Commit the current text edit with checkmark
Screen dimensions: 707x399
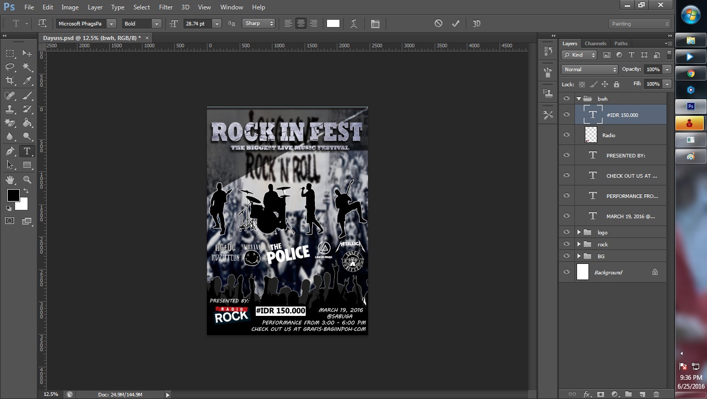pos(456,23)
